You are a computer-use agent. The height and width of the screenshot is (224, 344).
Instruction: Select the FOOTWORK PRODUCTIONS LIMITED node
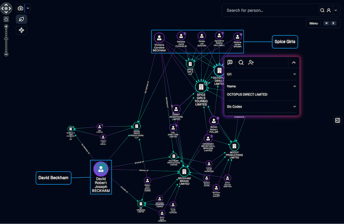pyautogui.click(x=173, y=156)
